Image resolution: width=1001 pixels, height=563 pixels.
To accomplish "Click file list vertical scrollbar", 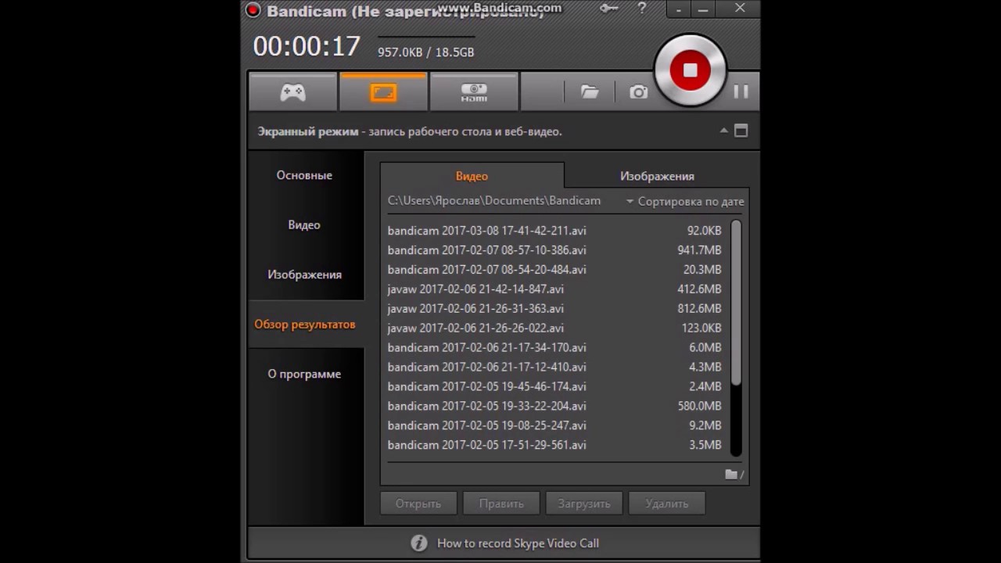I will coord(736,303).
